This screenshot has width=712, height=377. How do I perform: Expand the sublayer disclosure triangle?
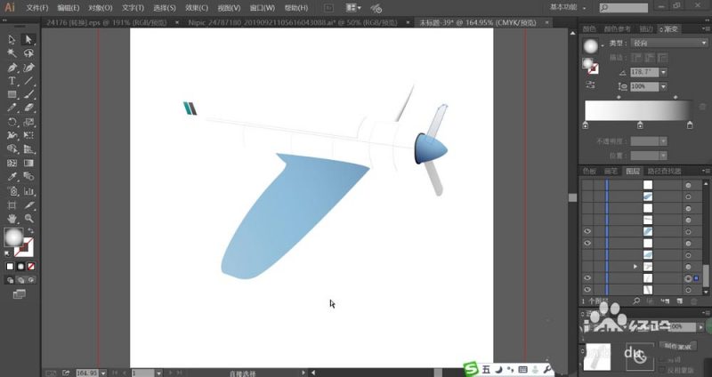click(635, 267)
